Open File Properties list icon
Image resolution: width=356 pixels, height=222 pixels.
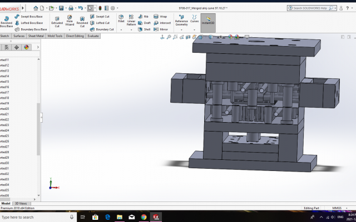click(x=106, y=8)
